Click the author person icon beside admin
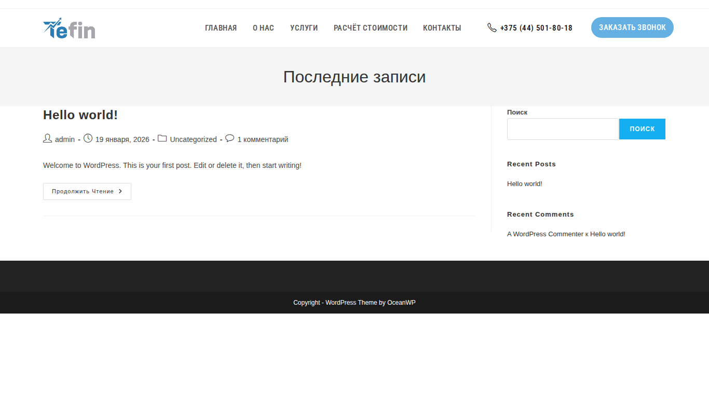Viewport: 709px width, 398px height. 47,138
